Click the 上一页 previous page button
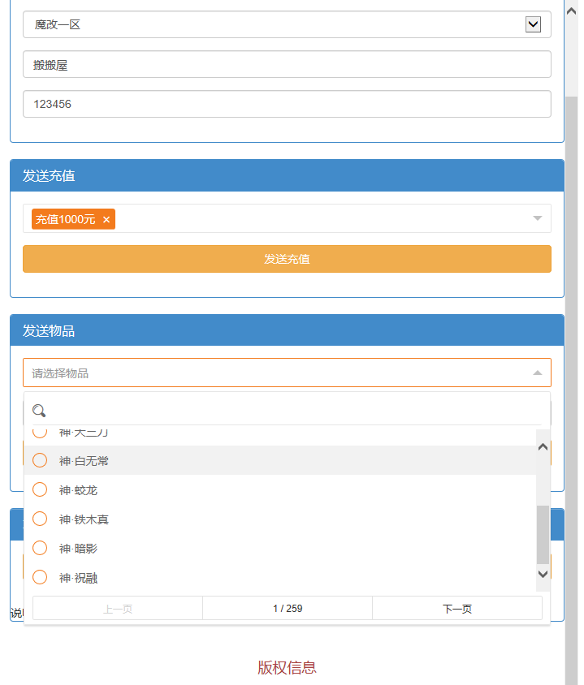 [x=118, y=609]
